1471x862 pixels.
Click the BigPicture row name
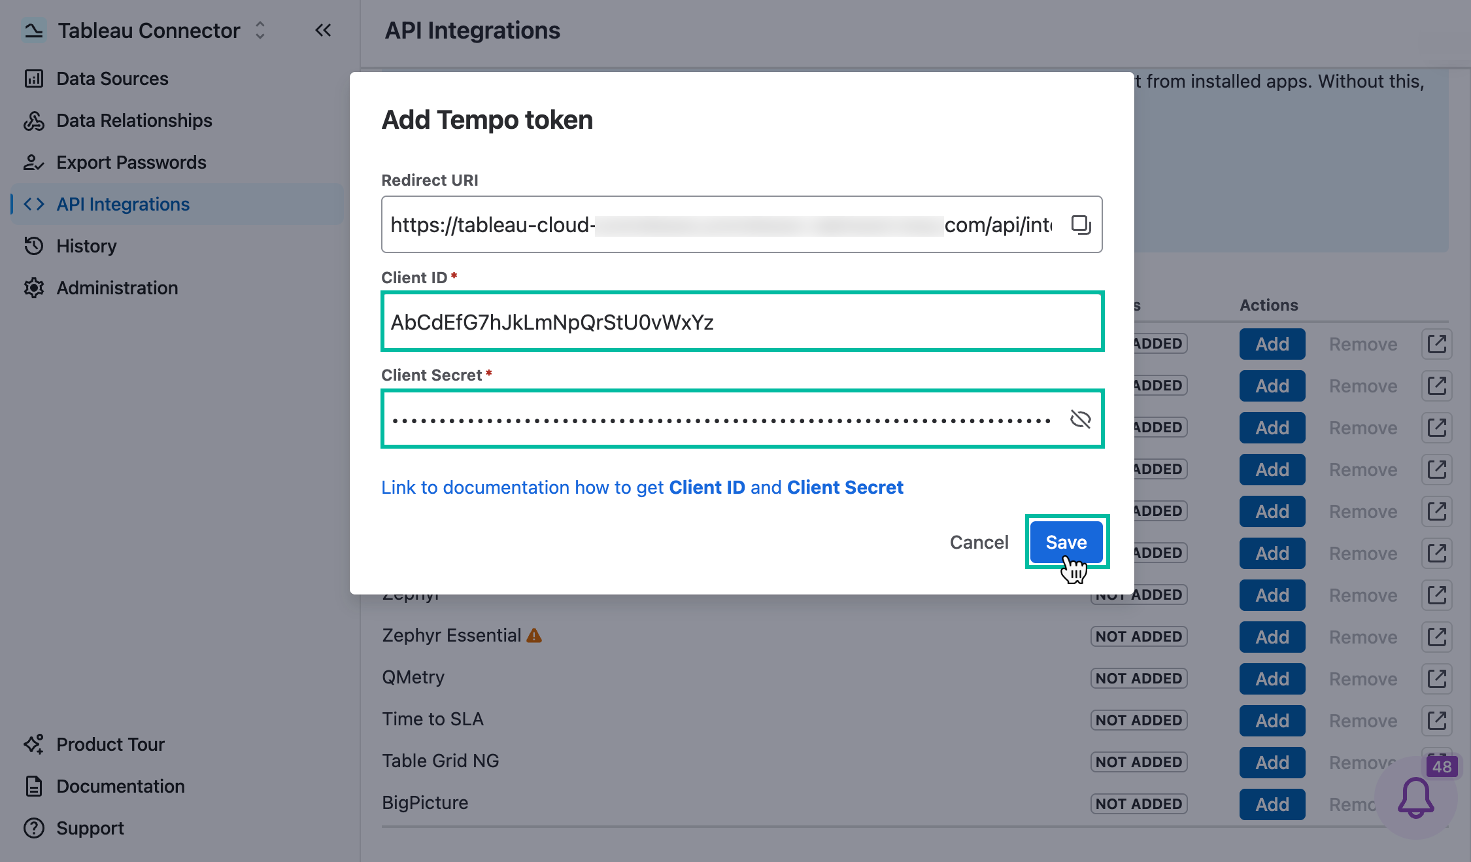point(425,803)
